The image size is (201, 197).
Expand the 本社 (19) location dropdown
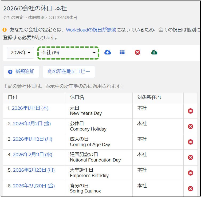68,53
